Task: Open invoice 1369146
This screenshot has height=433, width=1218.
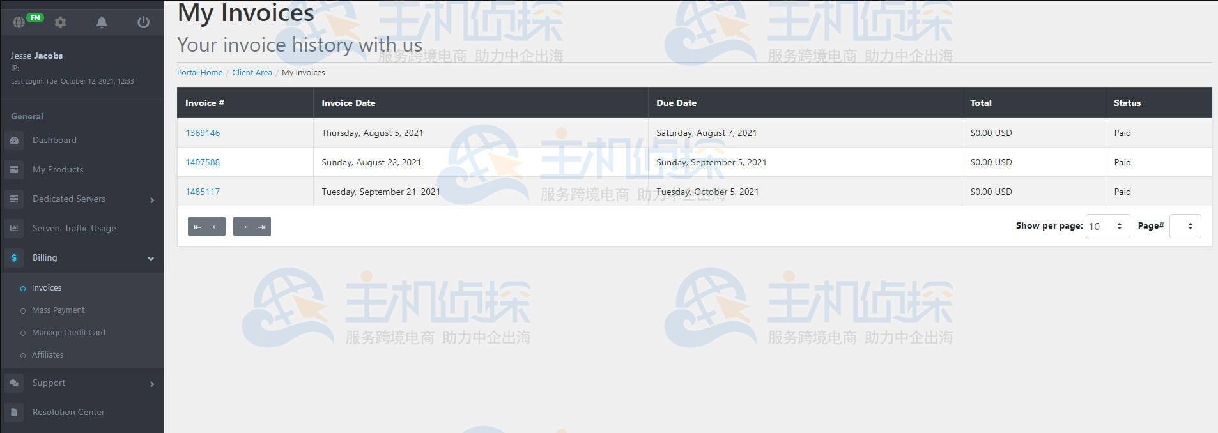Action: point(203,133)
